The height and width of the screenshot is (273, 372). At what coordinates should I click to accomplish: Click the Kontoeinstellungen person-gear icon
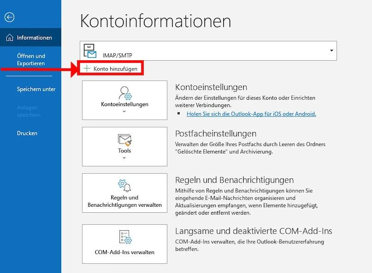pyautogui.click(x=125, y=93)
